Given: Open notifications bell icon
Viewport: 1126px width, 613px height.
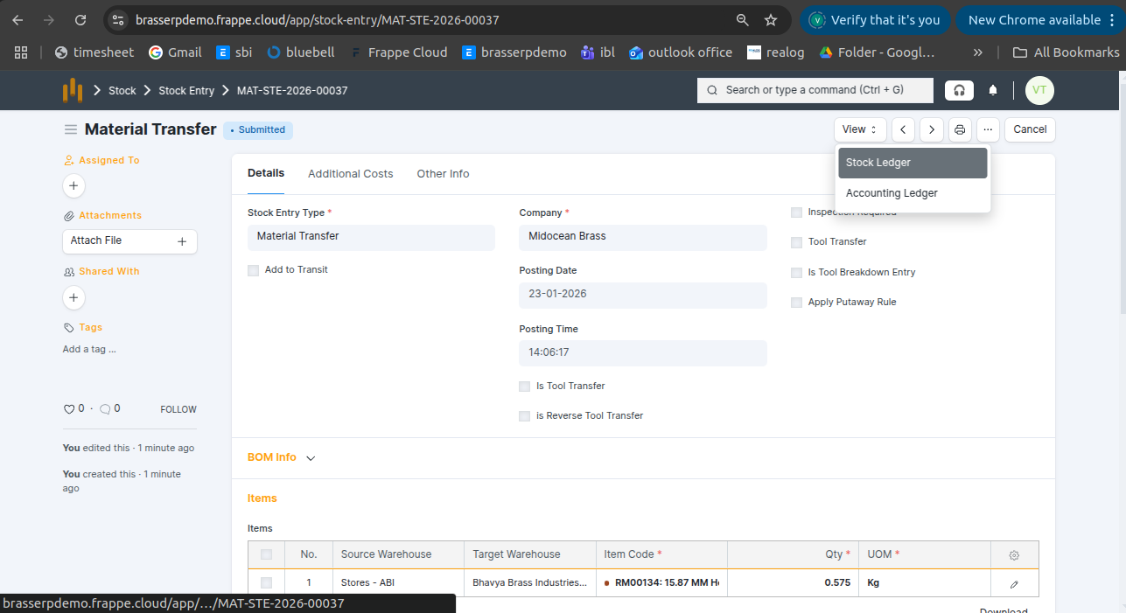Looking at the screenshot, I should 993,90.
